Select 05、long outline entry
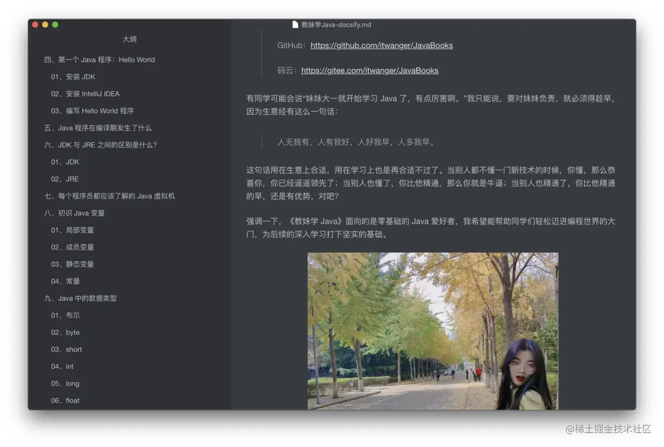The image size is (664, 447). (x=65, y=384)
